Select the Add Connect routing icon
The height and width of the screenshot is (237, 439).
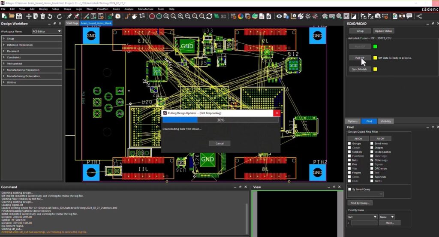pyautogui.click(x=127, y=16)
